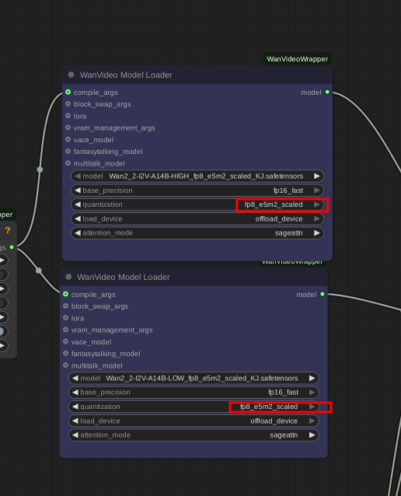Select HIGH WanVideo Model Loader title bar
This screenshot has width=401, height=496.
pos(197,75)
